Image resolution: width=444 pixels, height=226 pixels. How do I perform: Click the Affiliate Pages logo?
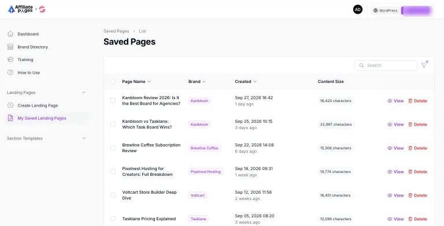(x=20, y=9)
